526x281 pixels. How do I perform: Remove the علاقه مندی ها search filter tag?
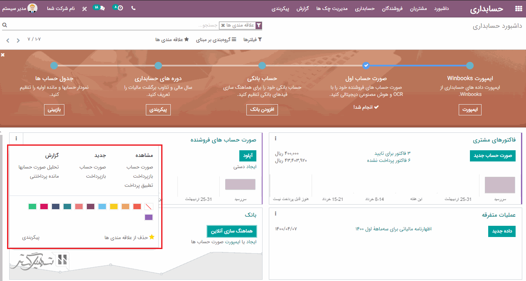pos(223,26)
